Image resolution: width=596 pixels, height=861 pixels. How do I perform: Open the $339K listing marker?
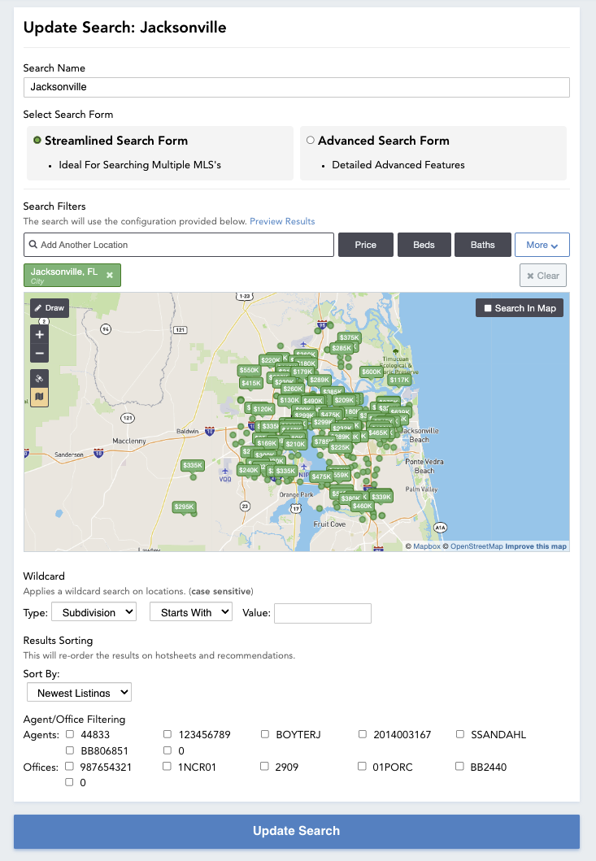tap(381, 497)
